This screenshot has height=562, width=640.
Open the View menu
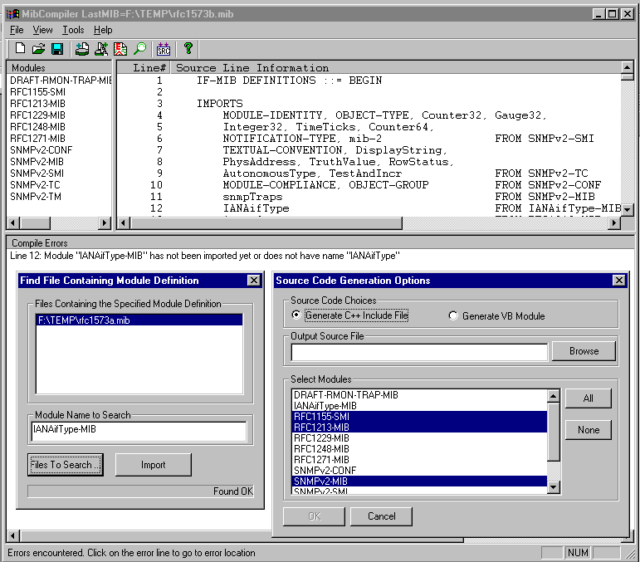pos(42,30)
